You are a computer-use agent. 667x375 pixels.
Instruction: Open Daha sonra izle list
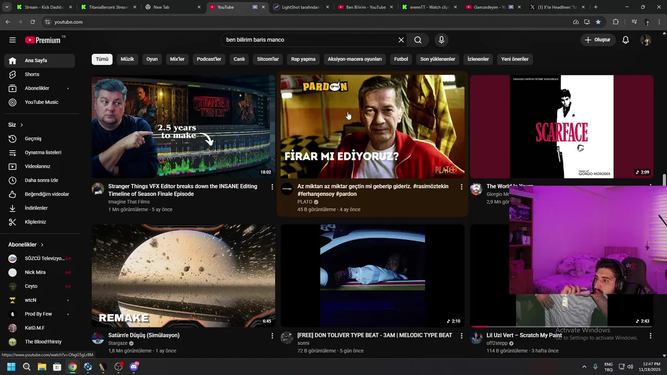(40, 180)
